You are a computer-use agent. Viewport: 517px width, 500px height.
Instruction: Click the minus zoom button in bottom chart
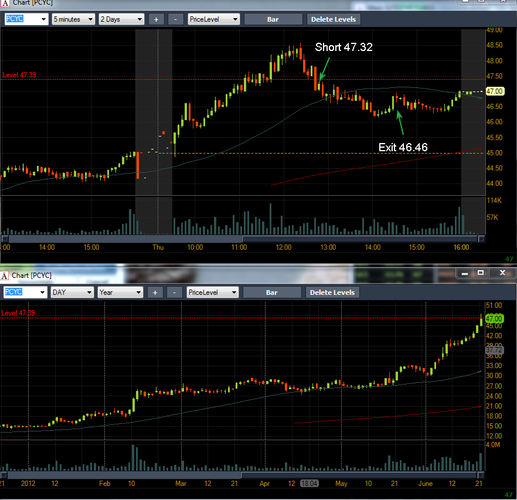(174, 292)
